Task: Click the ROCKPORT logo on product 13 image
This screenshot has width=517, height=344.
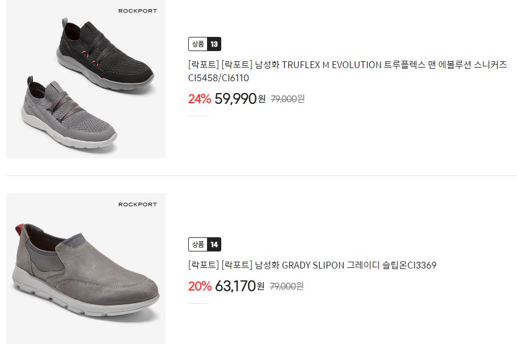Action: (x=138, y=11)
